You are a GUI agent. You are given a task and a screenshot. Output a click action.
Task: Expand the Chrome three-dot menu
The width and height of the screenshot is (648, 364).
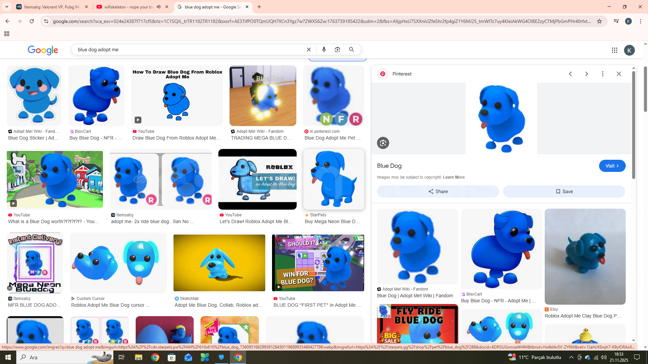(640, 21)
